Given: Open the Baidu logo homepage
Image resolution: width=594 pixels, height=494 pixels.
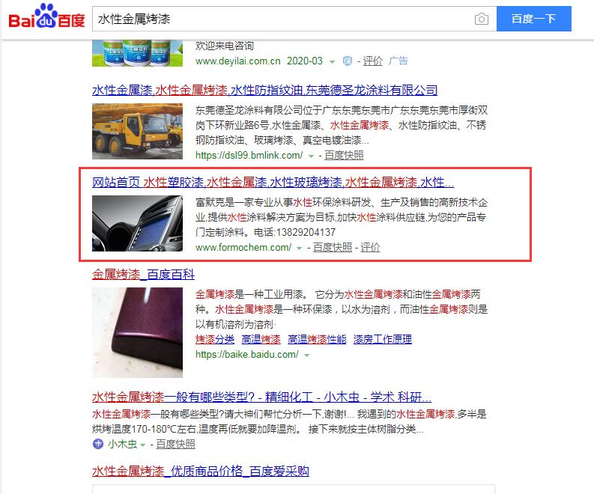Looking at the screenshot, I should 46,16.
